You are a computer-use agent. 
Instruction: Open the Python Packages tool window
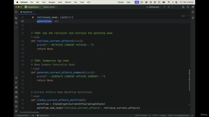(16, 87)
